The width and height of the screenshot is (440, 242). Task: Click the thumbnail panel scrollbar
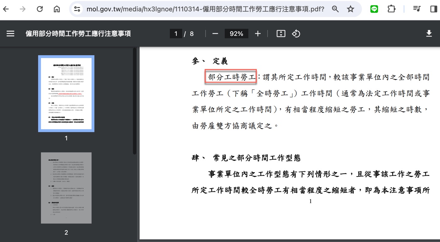[x=135, y=101]
